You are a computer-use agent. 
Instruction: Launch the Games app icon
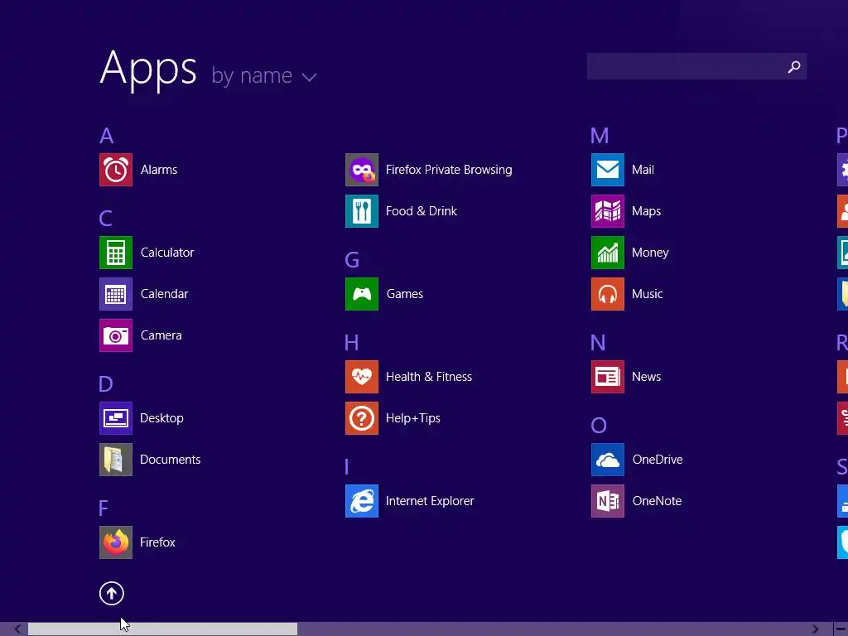click(x=362, y=294)
